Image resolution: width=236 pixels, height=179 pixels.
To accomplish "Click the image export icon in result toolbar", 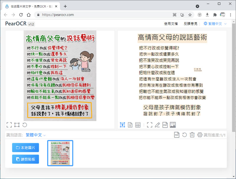I will [x=173, y=125].
